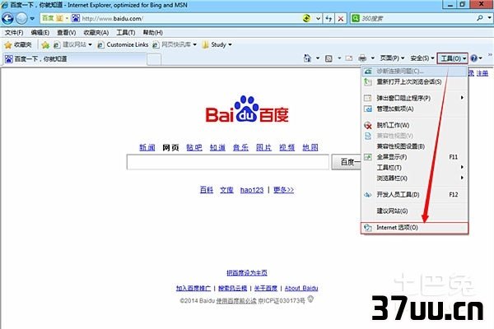
Task: Click the 360 search provider icon
Action: 356,18
